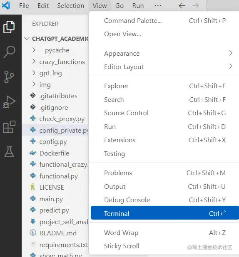Open the Run and Debug activity bar icon
The image size is (239, 257).
pyautogui.click(x=9, y=102)
